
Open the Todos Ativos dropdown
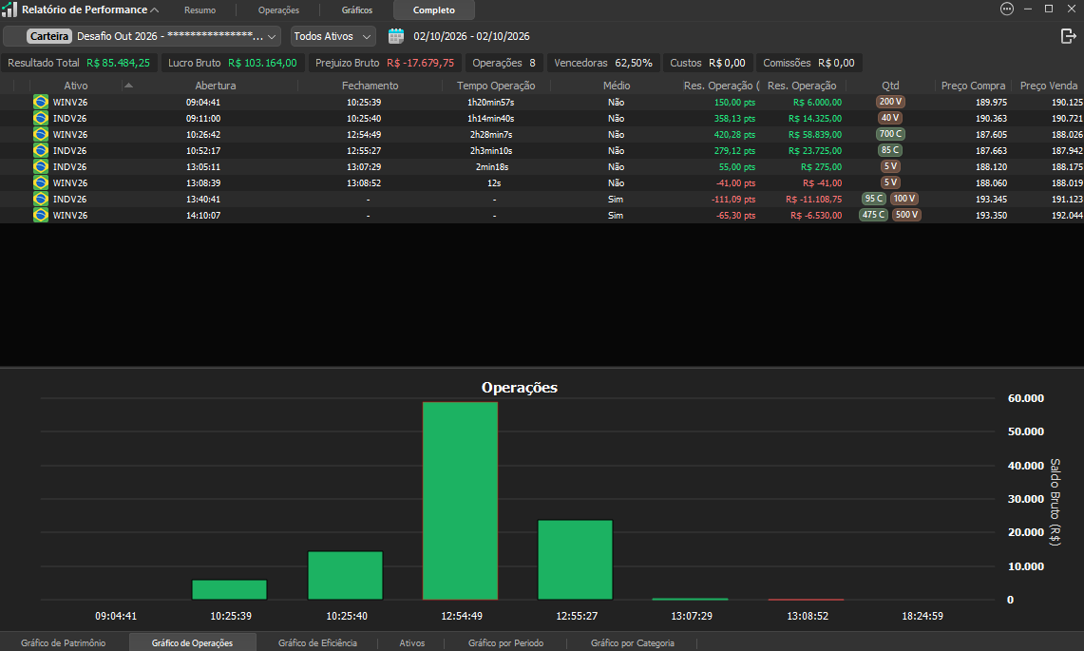[333, 36]
